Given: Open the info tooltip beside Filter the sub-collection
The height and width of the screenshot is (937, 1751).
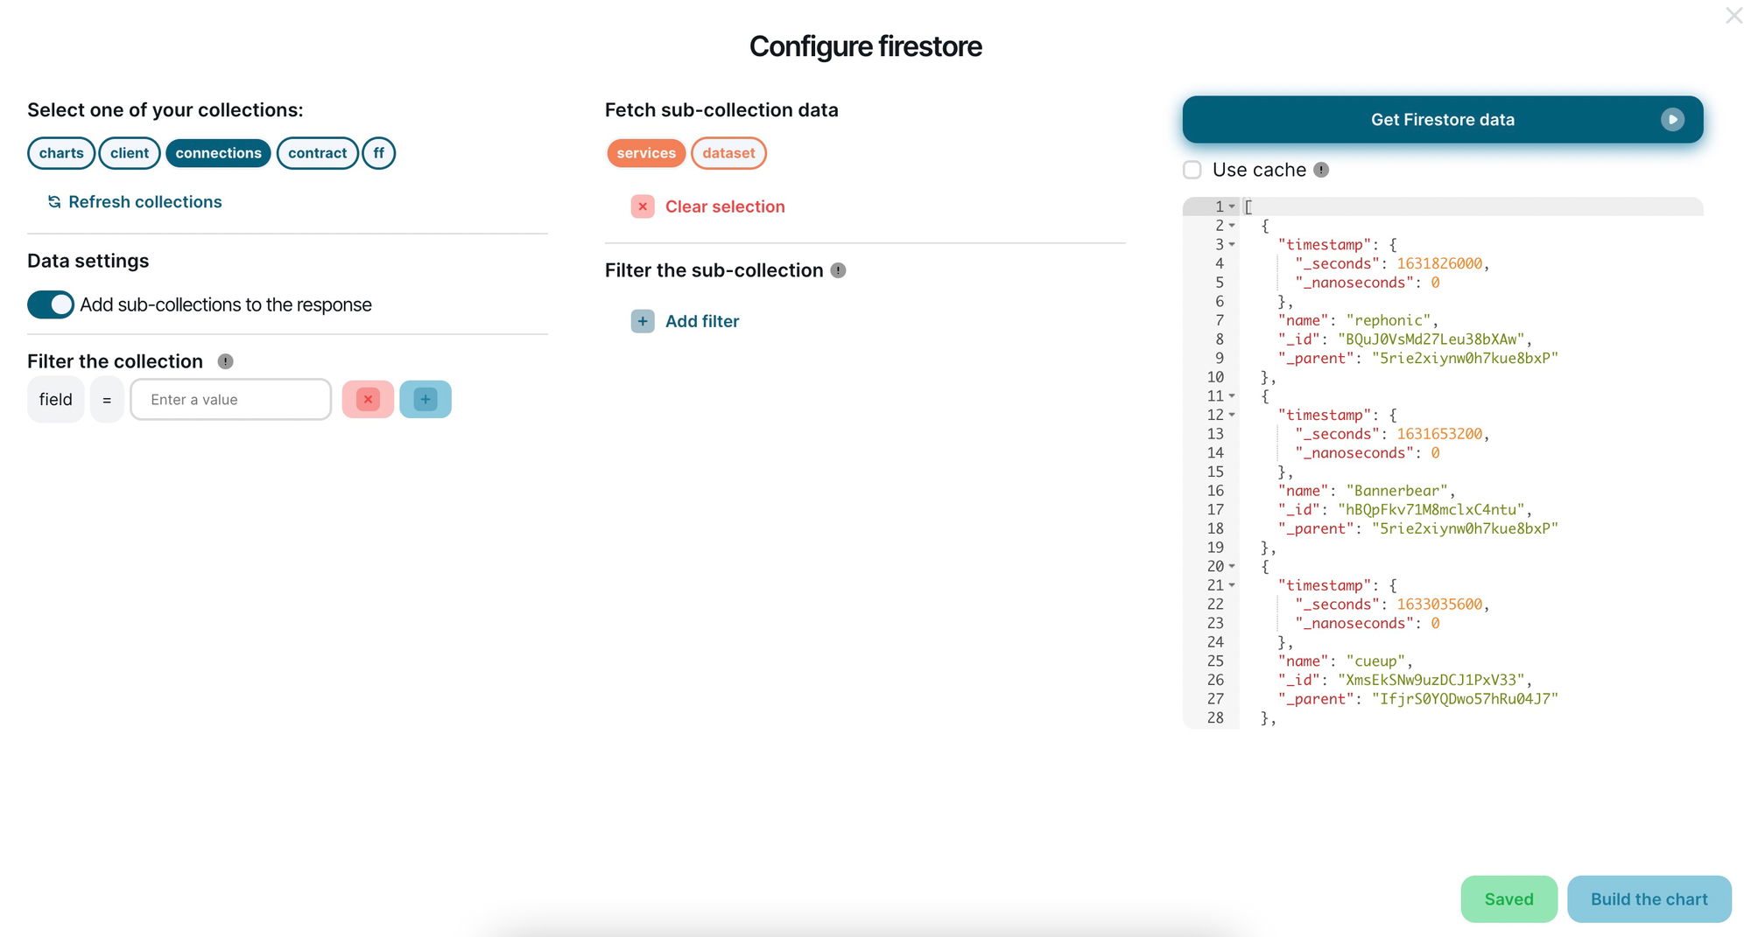Looking at the screenshot, I should click(839, 270).
